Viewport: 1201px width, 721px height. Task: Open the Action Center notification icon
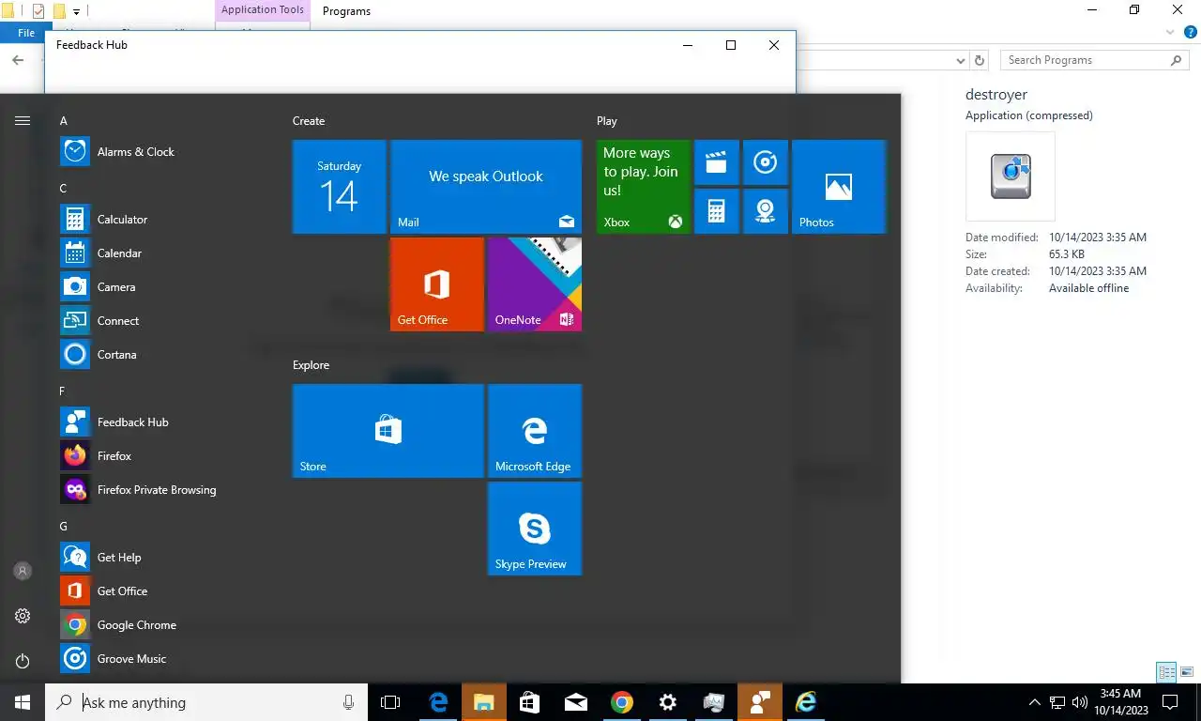pyautogui.click(x=1170, y=702)
